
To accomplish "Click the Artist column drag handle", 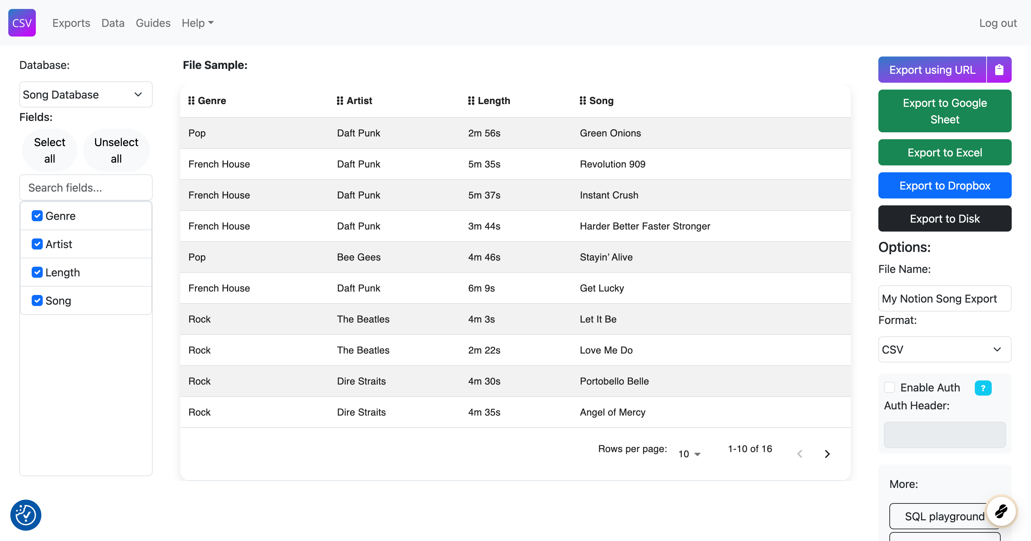I will tap(340, 101).
